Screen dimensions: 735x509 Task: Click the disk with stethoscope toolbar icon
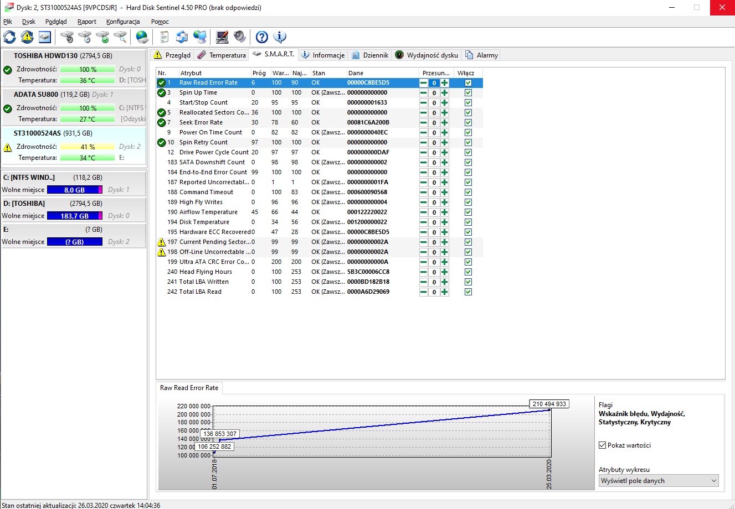[67, 37]
